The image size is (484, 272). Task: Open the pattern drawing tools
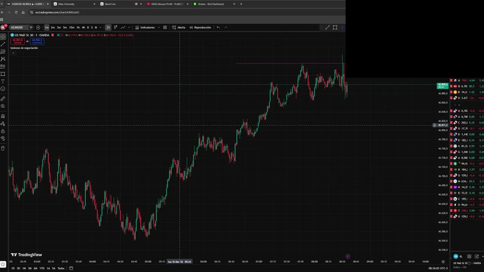click(x=3, y=59)
